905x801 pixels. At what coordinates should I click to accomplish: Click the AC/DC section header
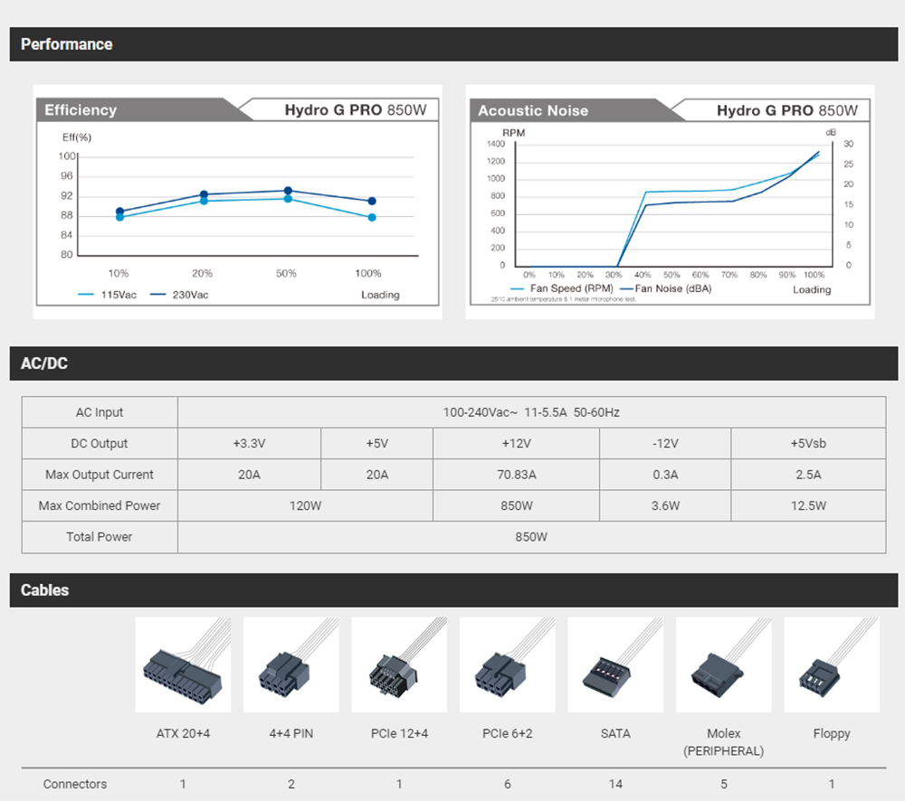tap(44, 364)
